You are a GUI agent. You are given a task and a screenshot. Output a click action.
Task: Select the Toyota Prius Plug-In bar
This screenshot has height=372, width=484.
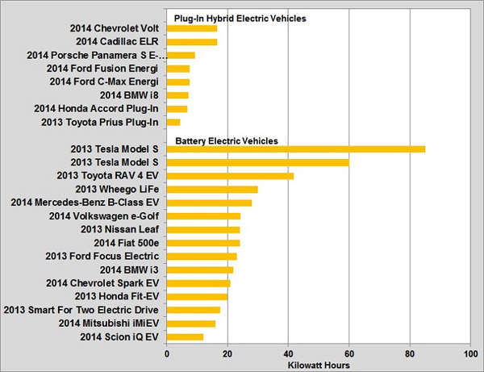coord(173,122)
